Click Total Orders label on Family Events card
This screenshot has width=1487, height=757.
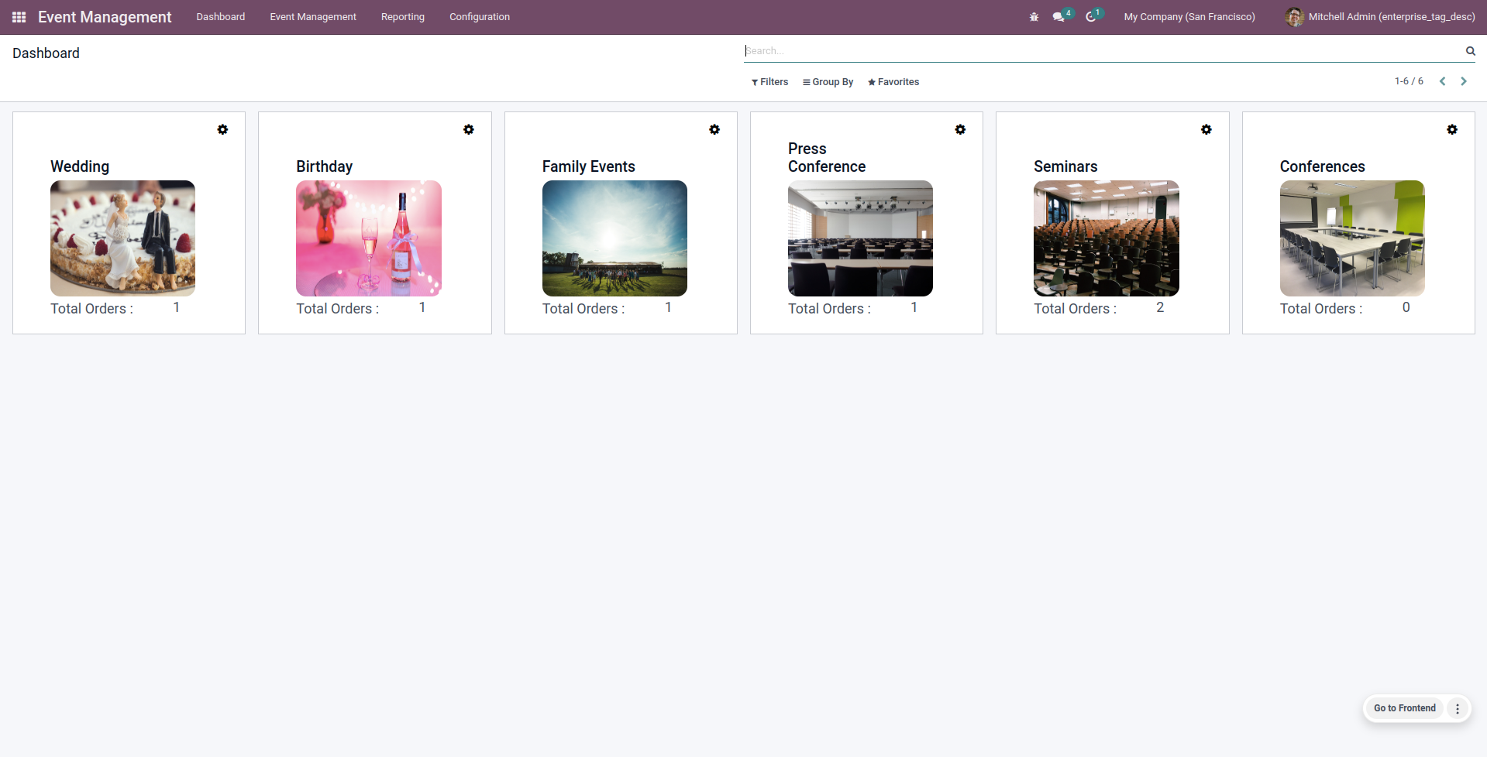pyautogui.click(x=583, y=309)
